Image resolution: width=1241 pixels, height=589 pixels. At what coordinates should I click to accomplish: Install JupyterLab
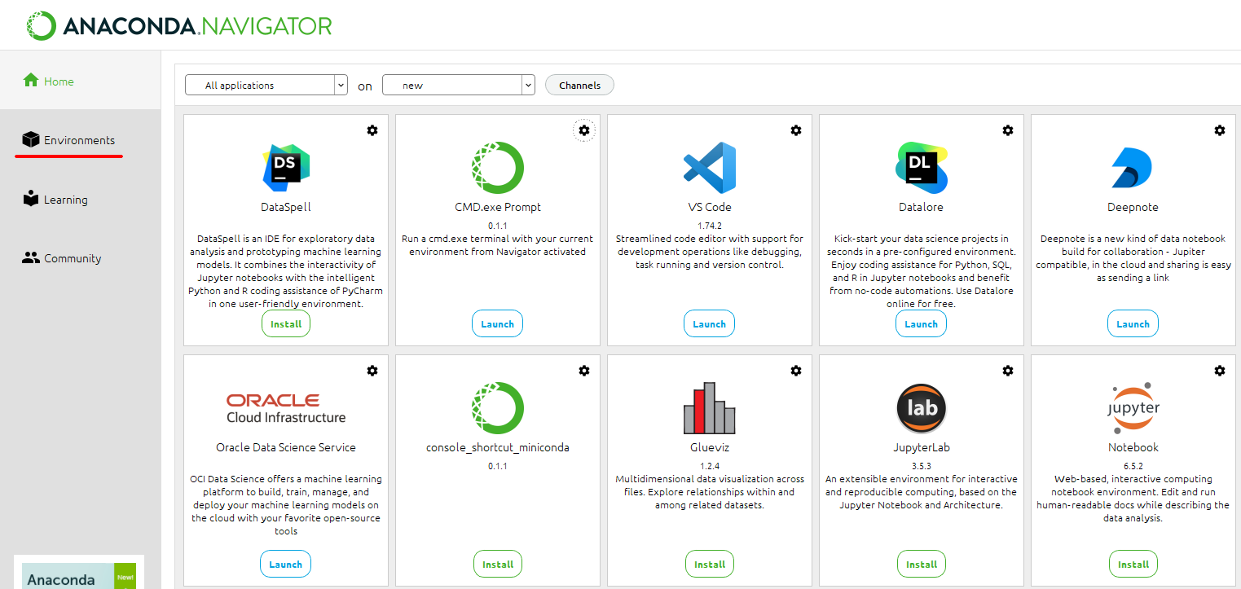click(x=922, y=564)
